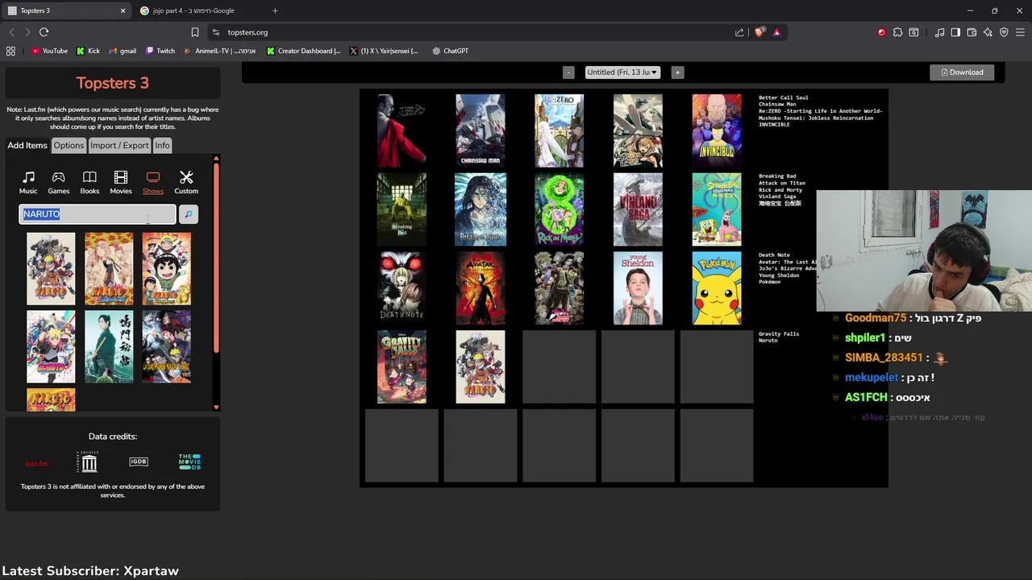
Task: Click the search results scrollbar
Action: (x=216, y=258)
